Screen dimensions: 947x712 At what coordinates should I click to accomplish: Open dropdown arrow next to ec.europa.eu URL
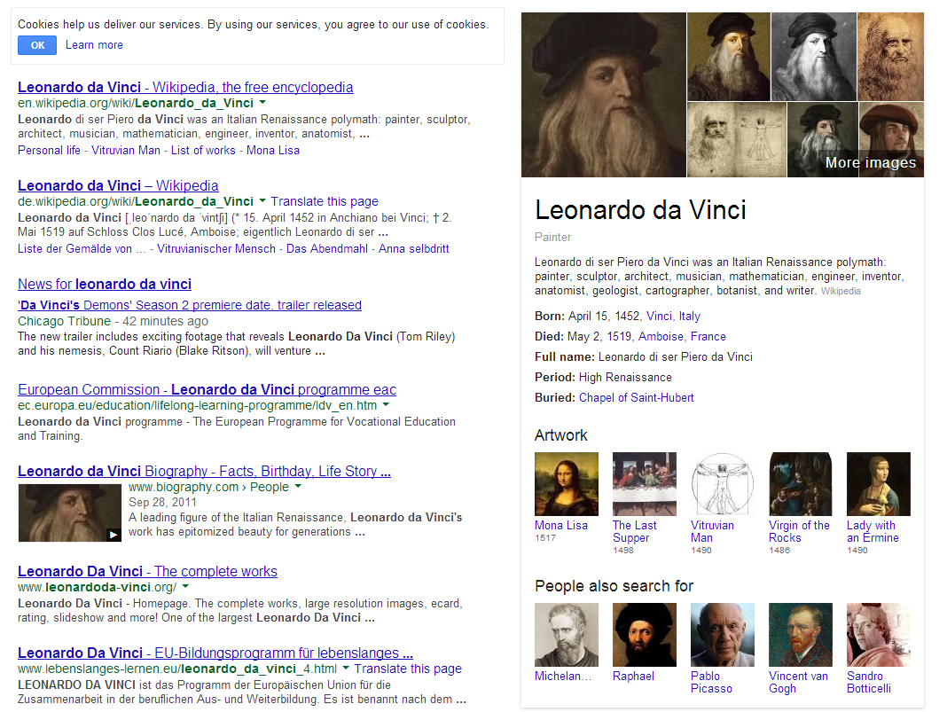[386, 405]
